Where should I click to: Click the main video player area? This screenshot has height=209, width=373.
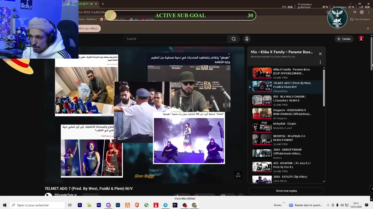coord(144,115)
